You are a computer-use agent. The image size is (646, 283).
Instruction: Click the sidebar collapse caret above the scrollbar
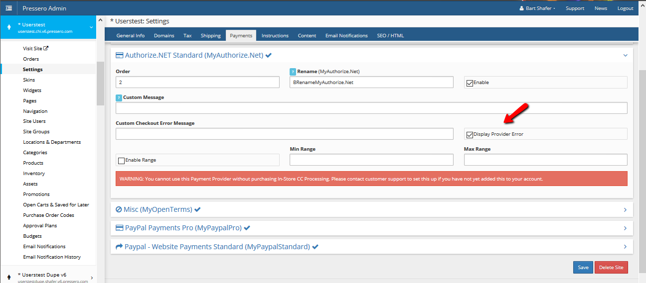[100, 20]
